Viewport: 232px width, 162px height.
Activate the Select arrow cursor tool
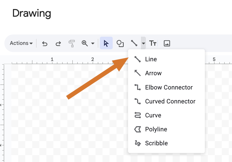pos(106,43)
